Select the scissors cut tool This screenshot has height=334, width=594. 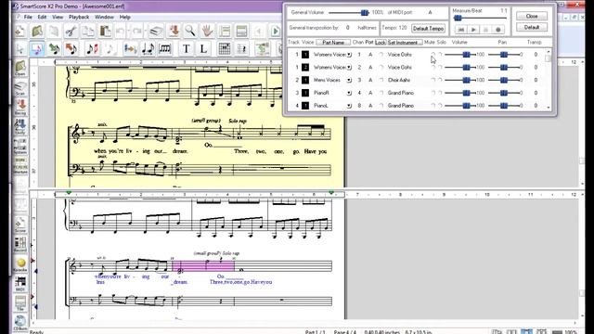[71, 31]
